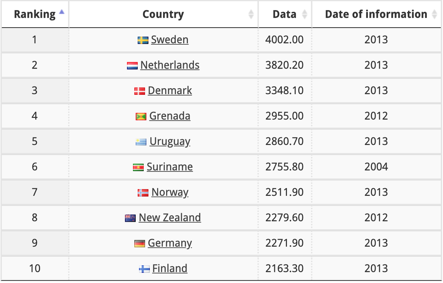Select the Data column header
This screenshot has height=283, width=443.
tap(285, 14)
